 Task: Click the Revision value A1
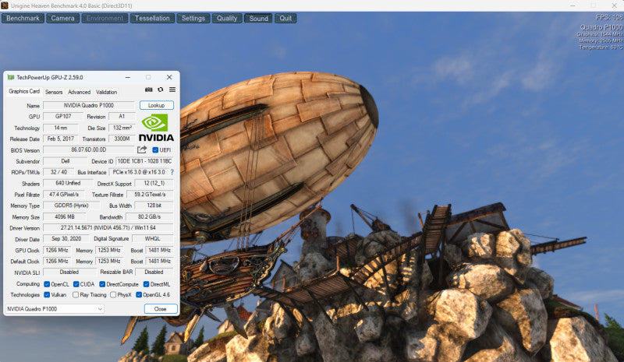[x=122, y=117]
